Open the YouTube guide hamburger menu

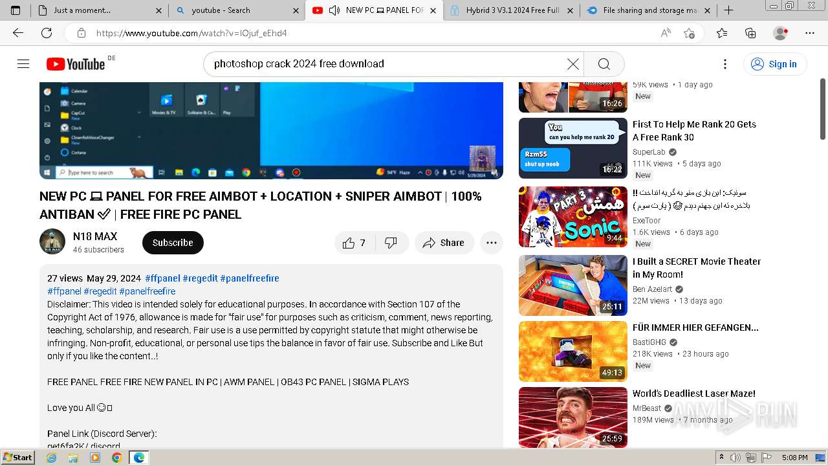pyautogui.click(x=23, y=63)
